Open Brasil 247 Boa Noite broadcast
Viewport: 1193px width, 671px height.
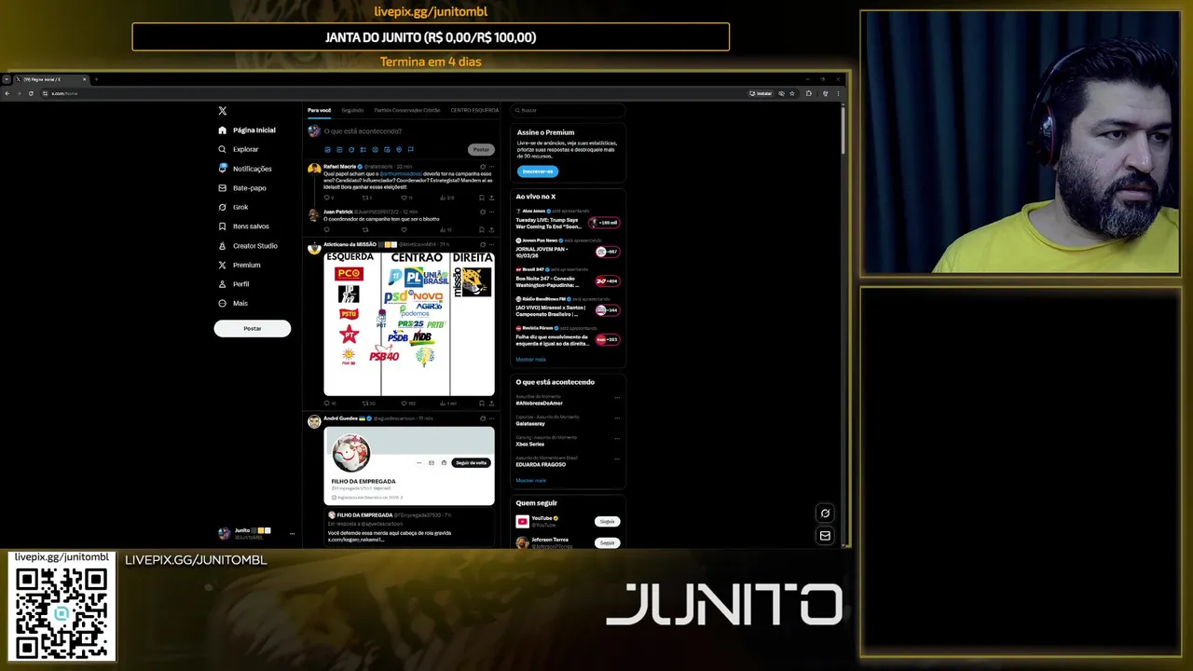[x=568, y=278]
